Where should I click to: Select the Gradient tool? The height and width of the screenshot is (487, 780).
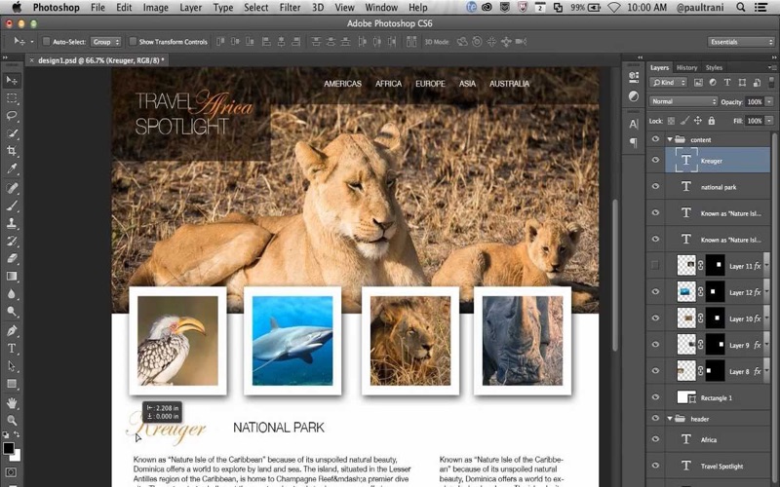(12, 277)
